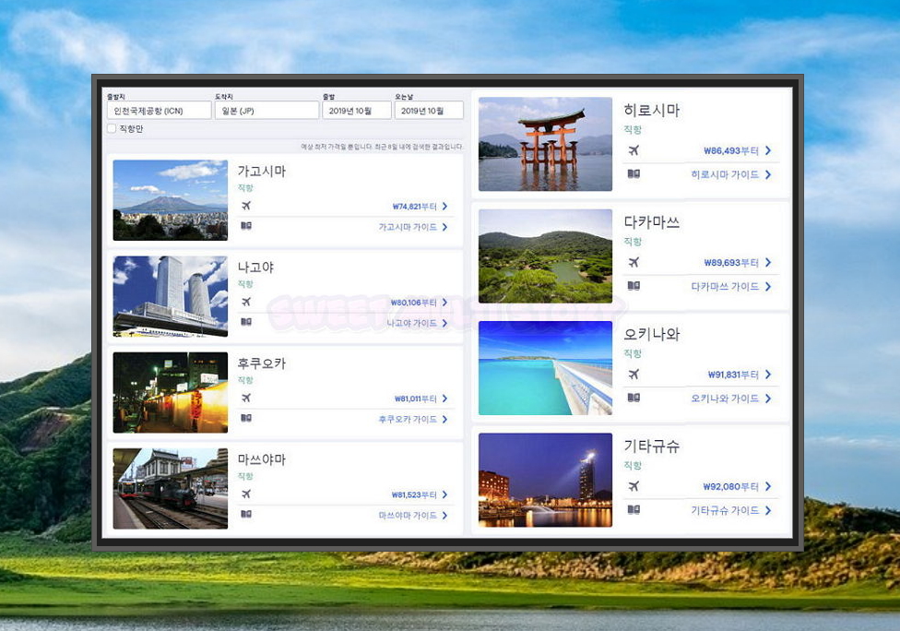Click the 히로시마 city title

coord(652,110)
